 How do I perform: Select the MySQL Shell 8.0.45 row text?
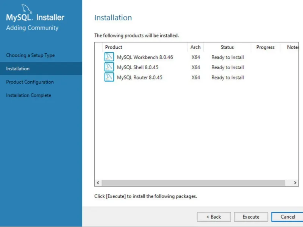[137, 67]
